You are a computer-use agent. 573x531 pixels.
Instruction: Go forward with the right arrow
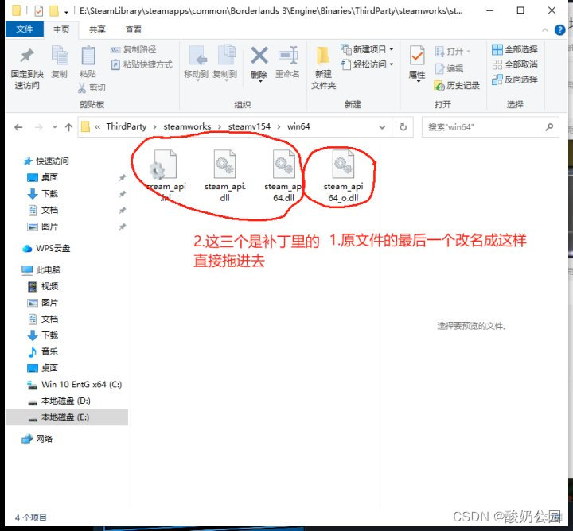tap(38, 127)
